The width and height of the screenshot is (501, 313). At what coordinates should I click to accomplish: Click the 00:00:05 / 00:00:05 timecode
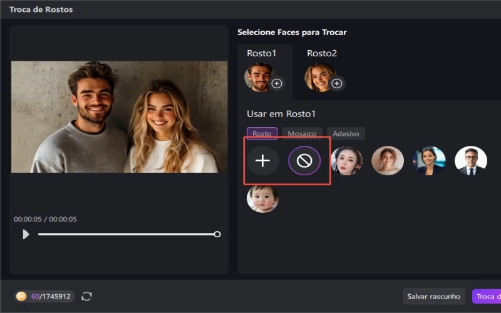(45, 219)
